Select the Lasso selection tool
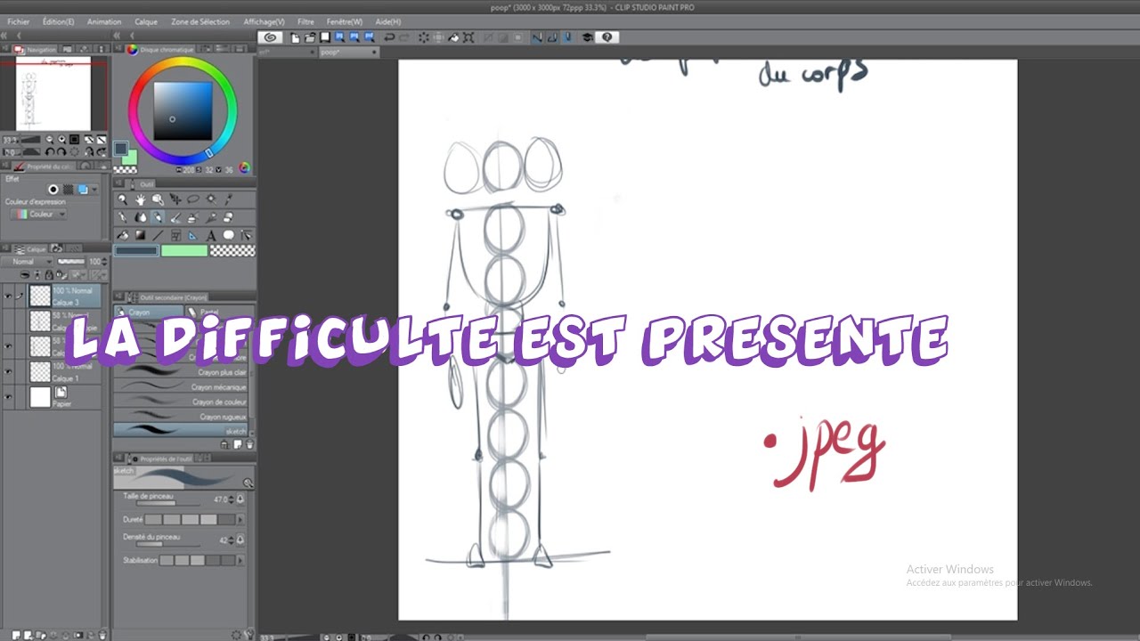 click(x=193, y=199)
